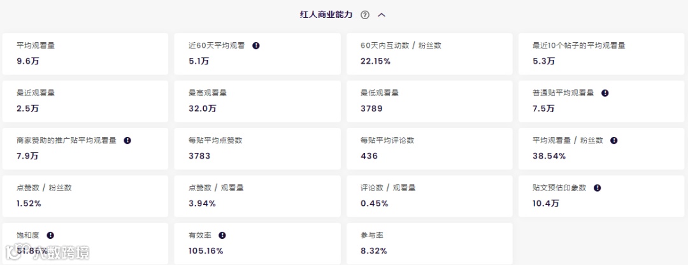The width and height of the screenshot is (688, 265).
Task: Click info icon next to 近60天平均观看
Action: coord(256,46)
